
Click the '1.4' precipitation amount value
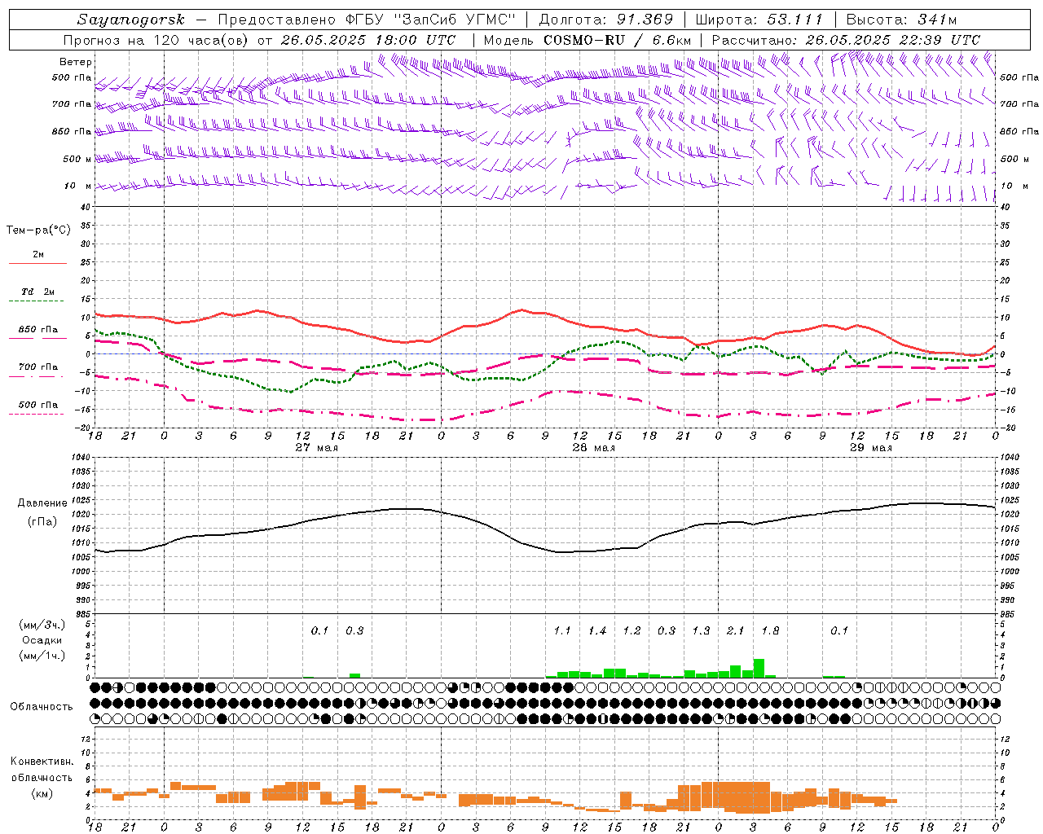click(x=597, y=631)
